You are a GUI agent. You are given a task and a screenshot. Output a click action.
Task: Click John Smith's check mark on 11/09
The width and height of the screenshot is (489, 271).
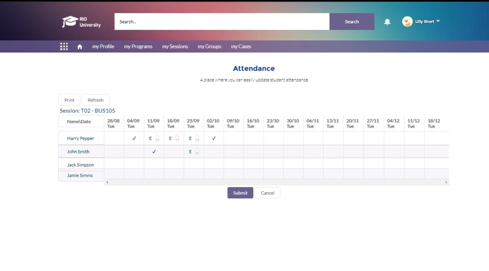pos(154,151)
